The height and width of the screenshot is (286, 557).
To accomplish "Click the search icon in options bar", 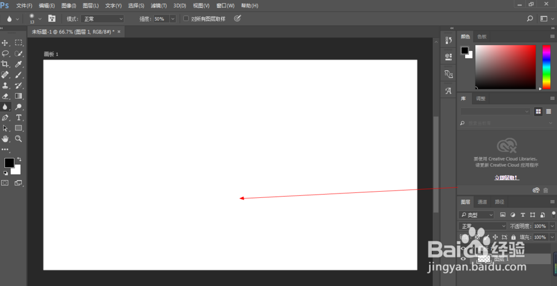I will (530, 18).
